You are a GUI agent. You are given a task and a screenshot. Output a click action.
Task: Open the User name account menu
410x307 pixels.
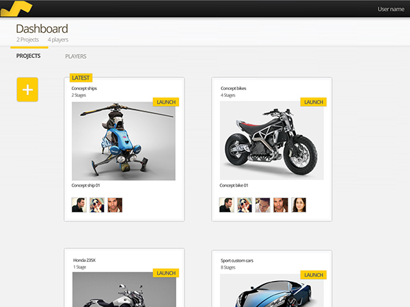391,9
